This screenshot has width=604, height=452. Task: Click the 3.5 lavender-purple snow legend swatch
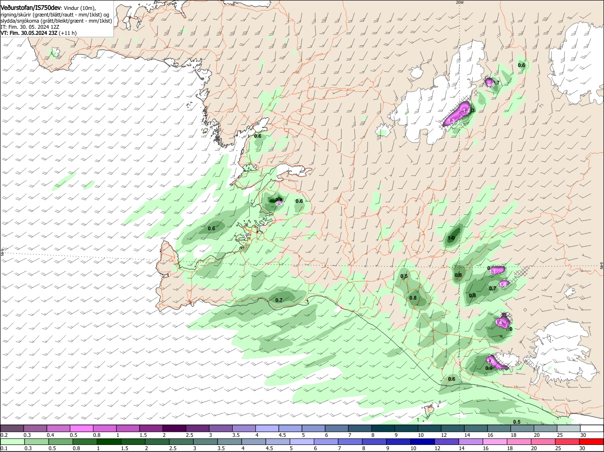coord(243,428)
